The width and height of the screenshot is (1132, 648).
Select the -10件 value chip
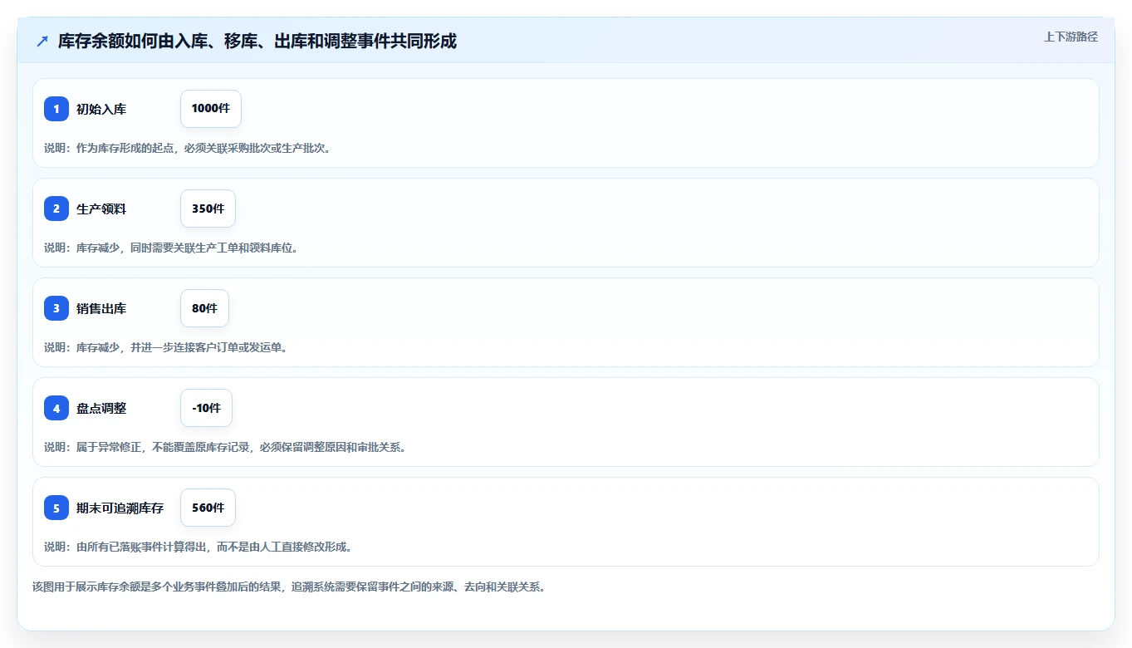pos(206,408)
